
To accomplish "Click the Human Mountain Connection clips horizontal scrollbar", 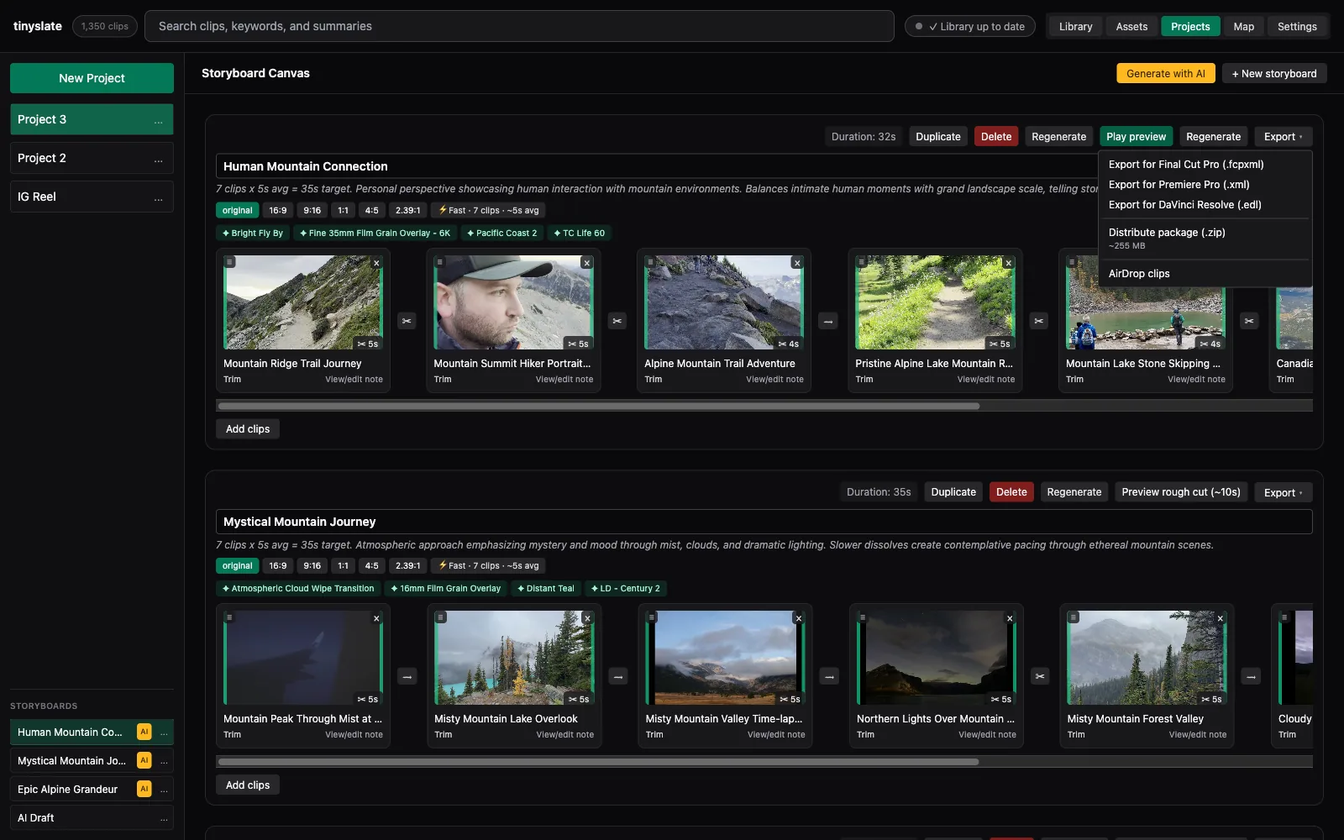I will [x=598, y=406].
